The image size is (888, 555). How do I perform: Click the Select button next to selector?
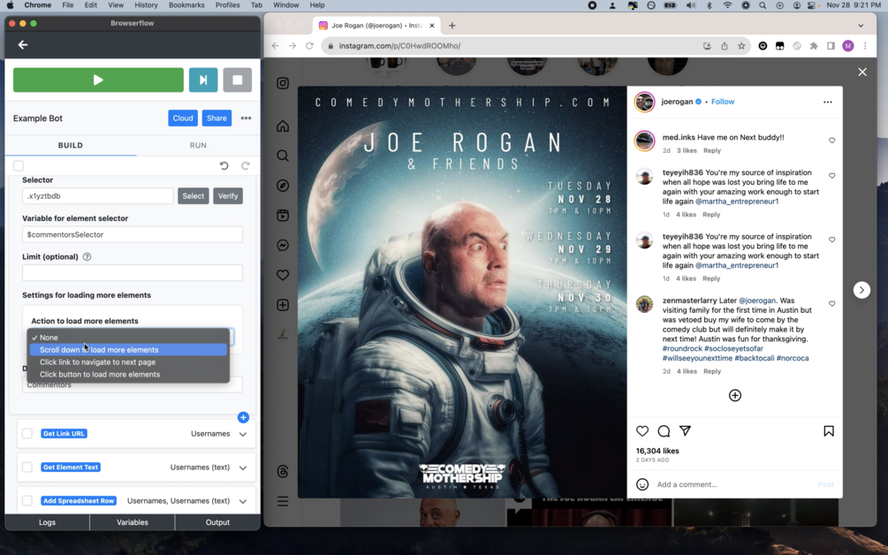pos(194,196)
